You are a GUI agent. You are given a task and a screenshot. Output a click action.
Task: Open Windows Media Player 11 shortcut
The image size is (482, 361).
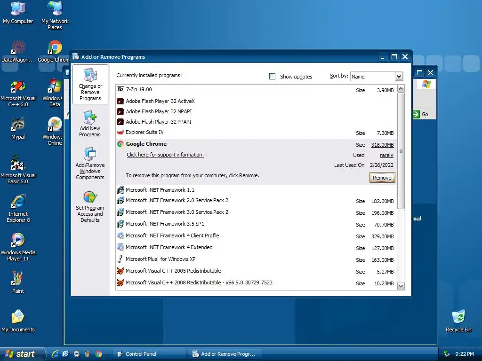pyautogui.click(x=18, y=247)
